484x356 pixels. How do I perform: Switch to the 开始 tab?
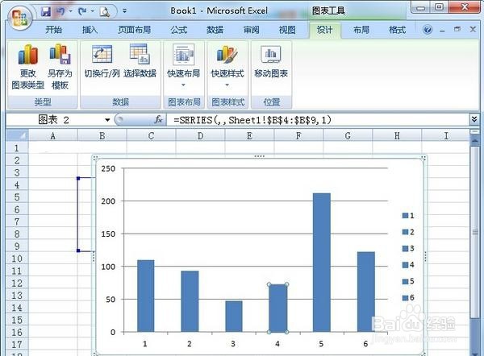coord(54,30)
